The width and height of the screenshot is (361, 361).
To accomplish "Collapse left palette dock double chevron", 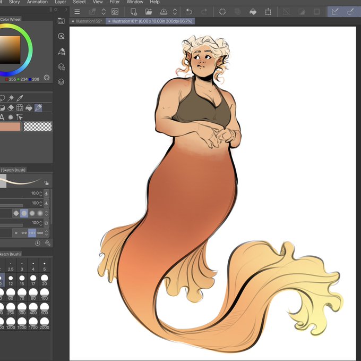I will pyautogui.click(x=56, y=10).
